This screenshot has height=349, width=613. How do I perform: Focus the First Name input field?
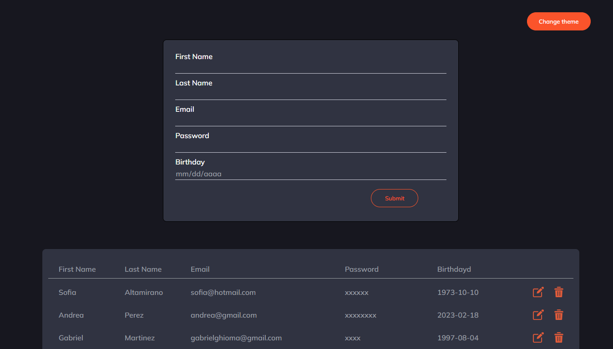tap(311, 67)
